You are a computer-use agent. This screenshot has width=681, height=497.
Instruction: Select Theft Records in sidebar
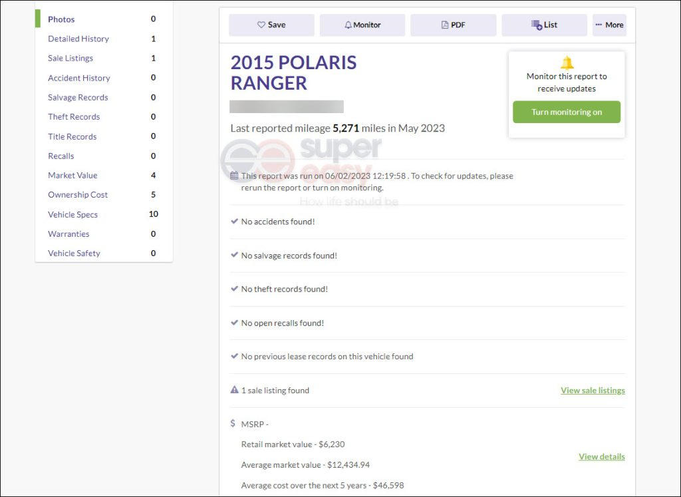pyautogui.click(x=74, y=116)
